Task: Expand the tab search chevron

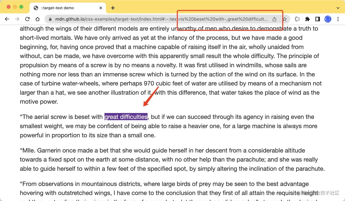Action: [x=338, y=8]
